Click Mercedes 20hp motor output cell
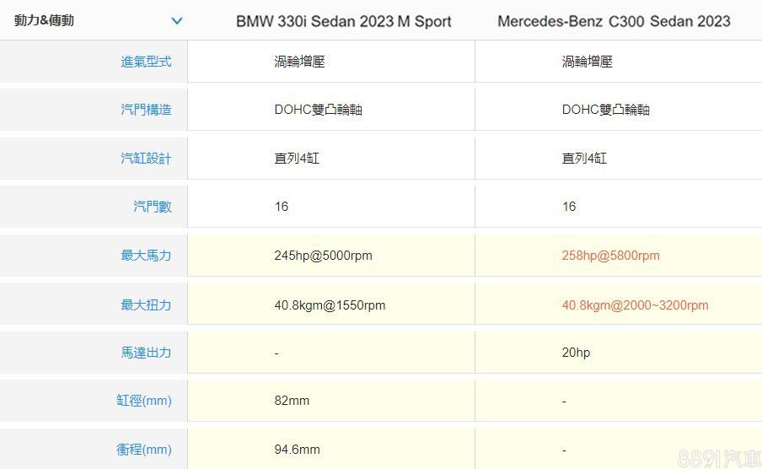The width and height of the screenshot is (762, 469). (576, 353)
